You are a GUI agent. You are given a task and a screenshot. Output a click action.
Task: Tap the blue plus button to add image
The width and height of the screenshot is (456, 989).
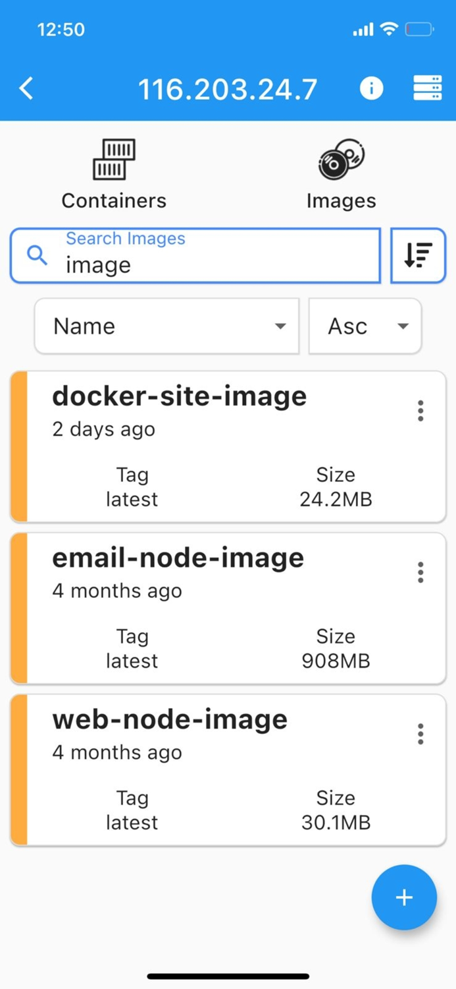click(404, 897)
